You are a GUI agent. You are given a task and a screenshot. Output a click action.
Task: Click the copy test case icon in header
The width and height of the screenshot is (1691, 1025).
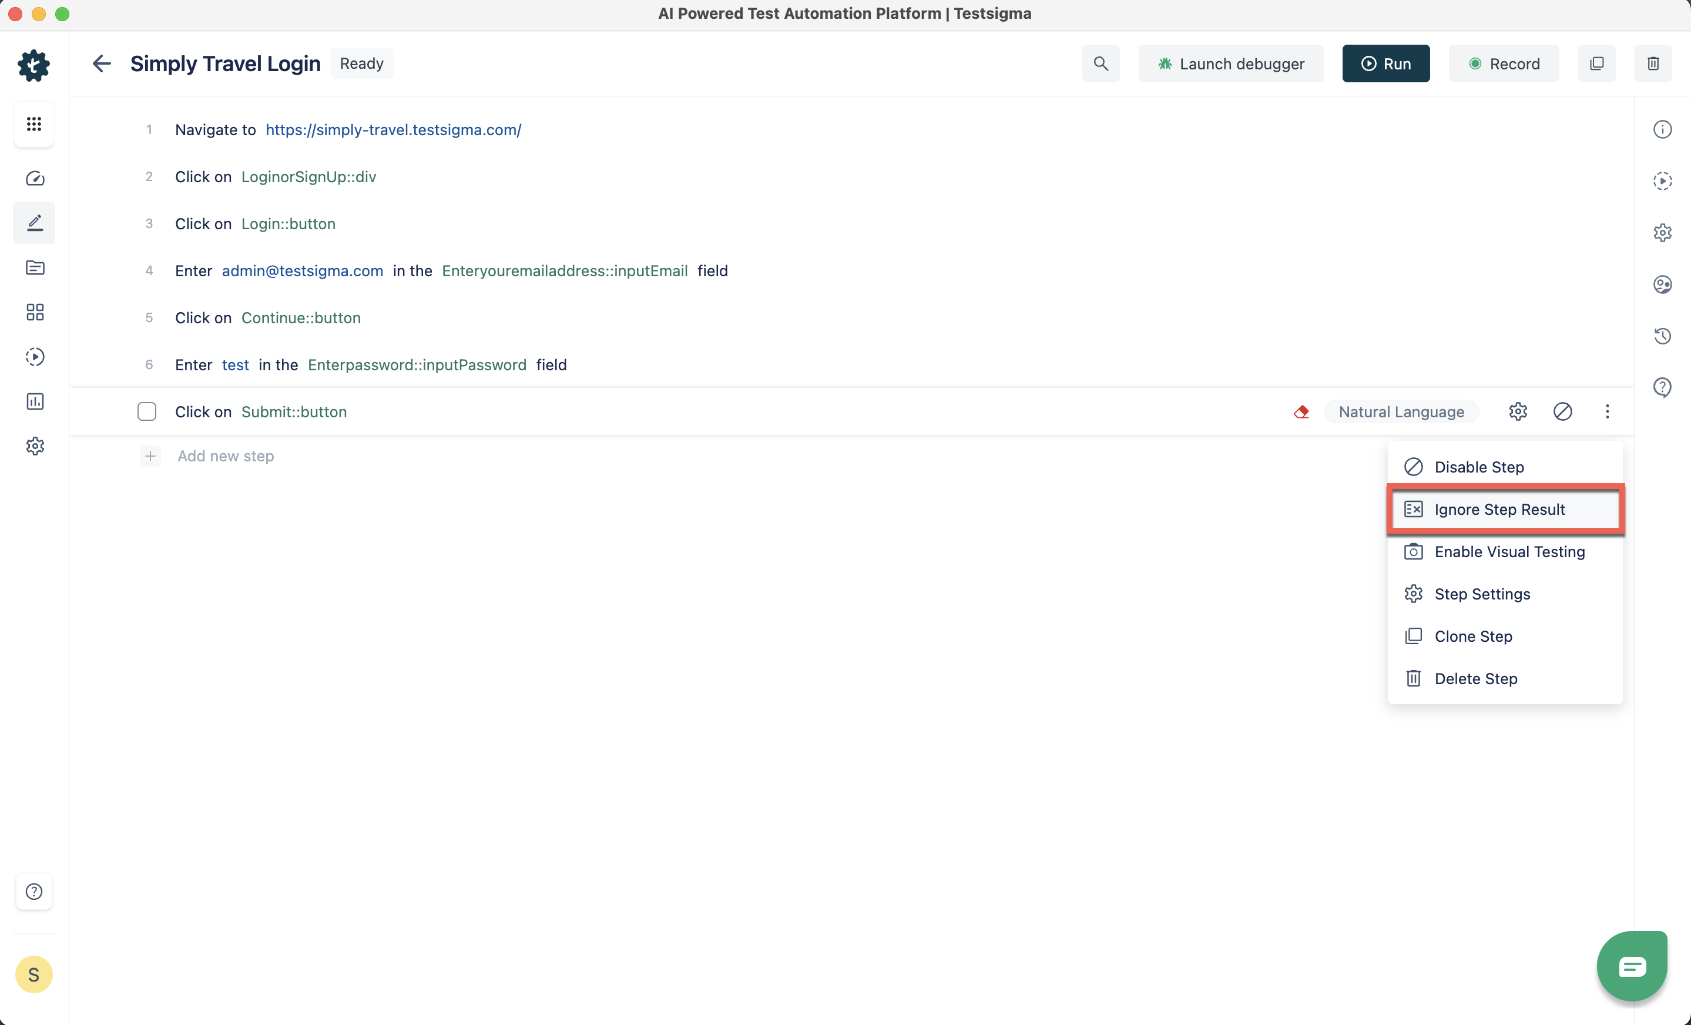pos(1596,64)
